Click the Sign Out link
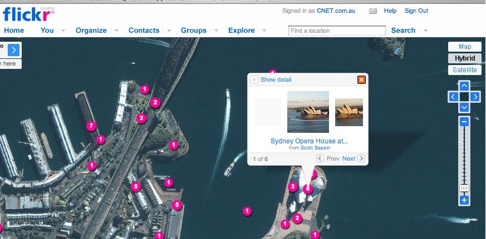486x239 pixels. coord(416,11)
